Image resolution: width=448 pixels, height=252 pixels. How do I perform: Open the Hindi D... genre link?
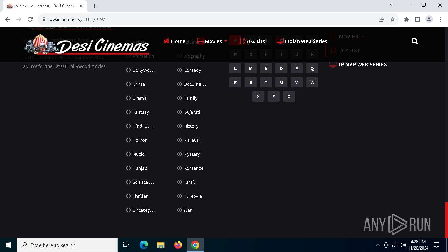139,126
